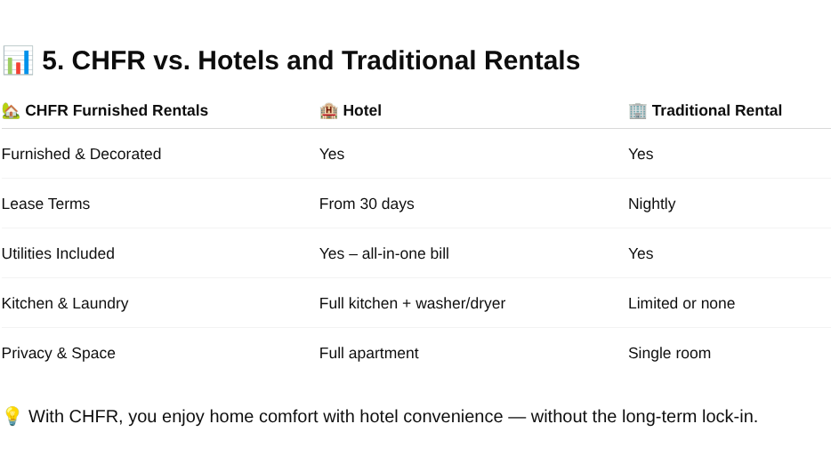Click the 'Limited or none' cell
Viewport: 831px width, 464px height.
(x=682, y=303)
